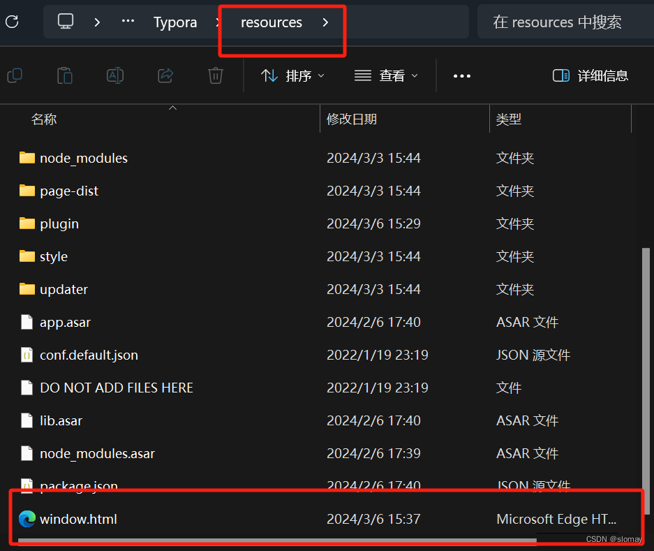The image size is (654, 551).
Task: Open the See more ellipsis menu in toolbar
Action: [461, 75]
